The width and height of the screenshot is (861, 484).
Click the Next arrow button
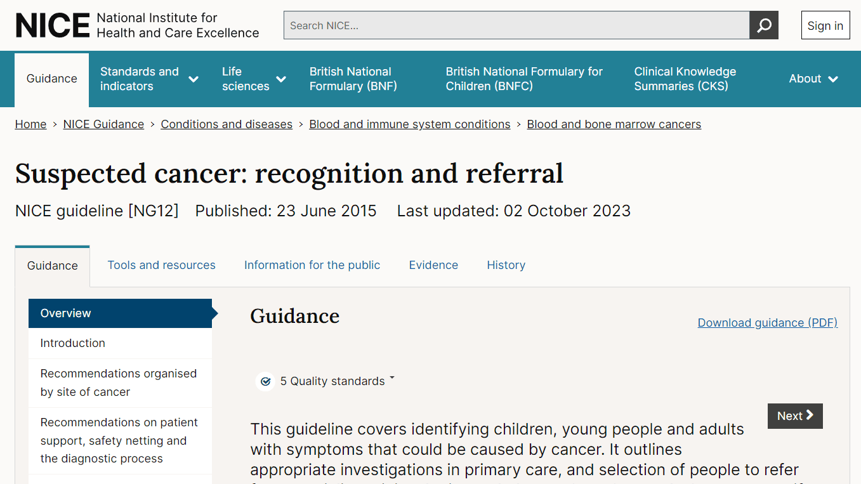click(795, 416)
